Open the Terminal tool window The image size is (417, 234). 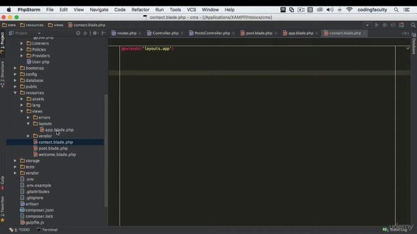47,229
